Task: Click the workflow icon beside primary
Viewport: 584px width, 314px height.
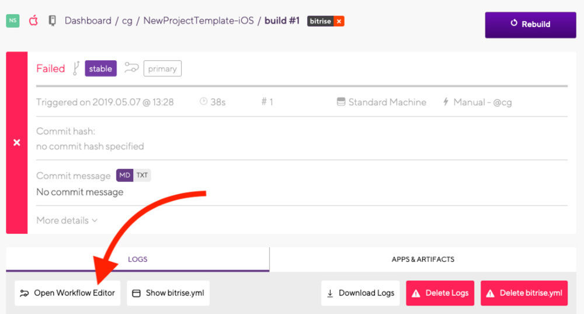Action: (x=131, y=68)
